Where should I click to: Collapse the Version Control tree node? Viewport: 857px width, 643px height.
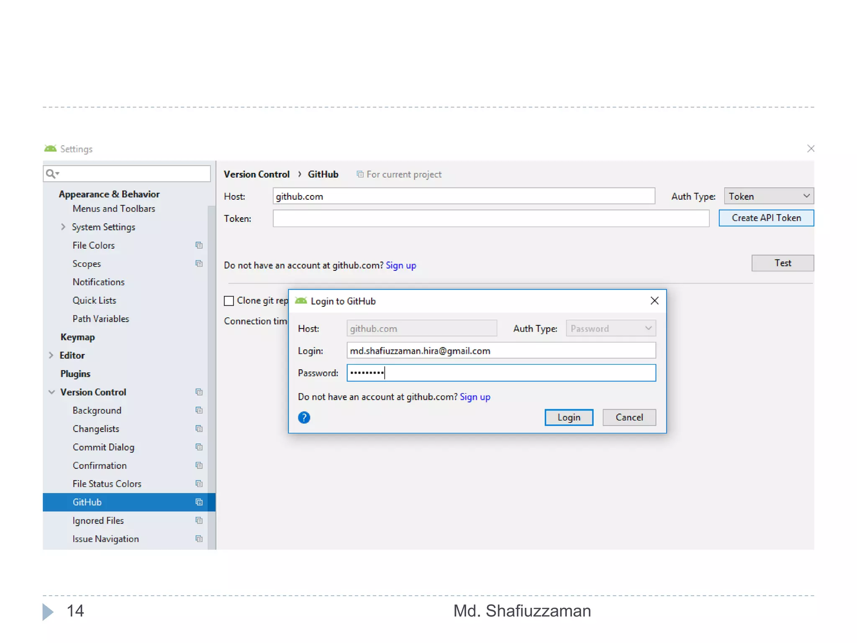[51, 392]
